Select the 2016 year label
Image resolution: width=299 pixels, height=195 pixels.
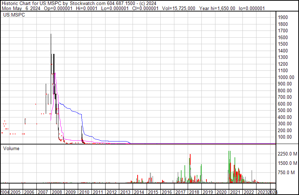(167, 192)
